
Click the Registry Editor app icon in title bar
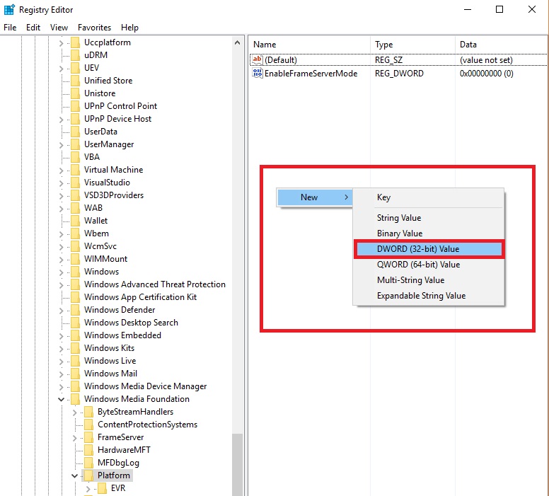coord(9,10)
